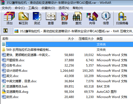Click the archive icon in address bar

pyautogui.click(x=17, y=31)
